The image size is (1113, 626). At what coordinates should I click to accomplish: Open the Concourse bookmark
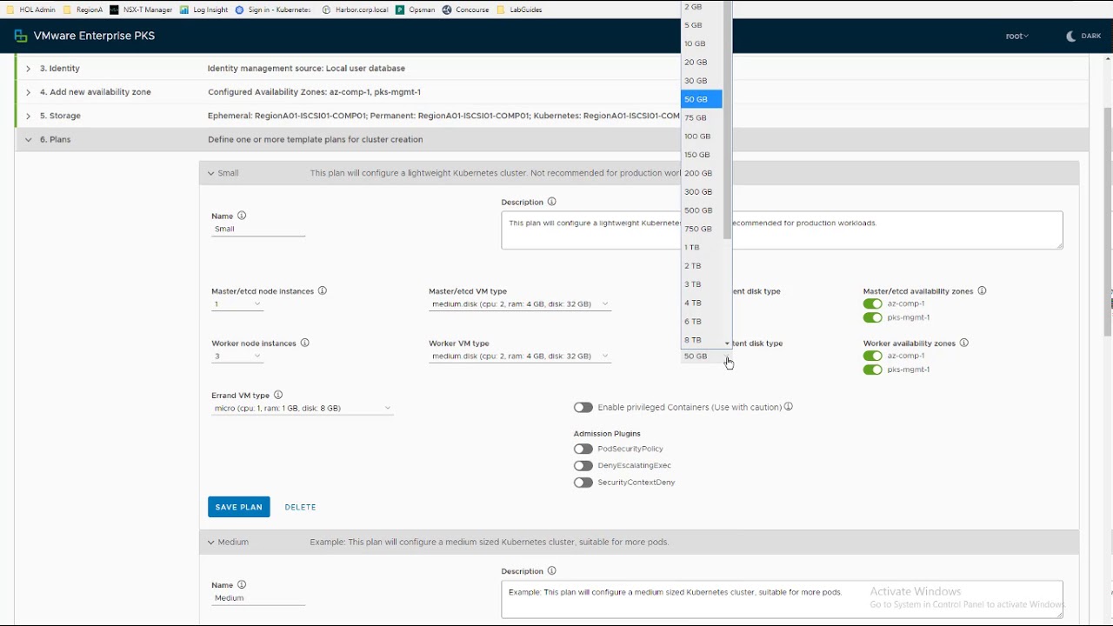point(466,10)
